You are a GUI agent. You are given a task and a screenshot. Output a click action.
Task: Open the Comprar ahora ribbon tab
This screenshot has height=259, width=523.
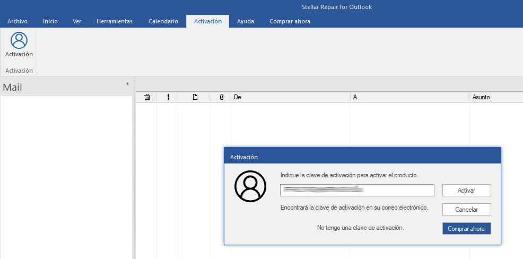pyautogui.click(x=290, y=21)
